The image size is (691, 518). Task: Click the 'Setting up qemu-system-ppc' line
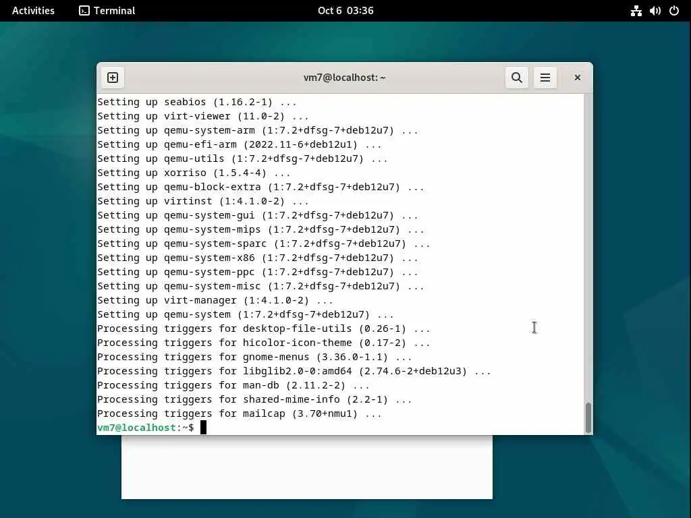tap(257, 272)
